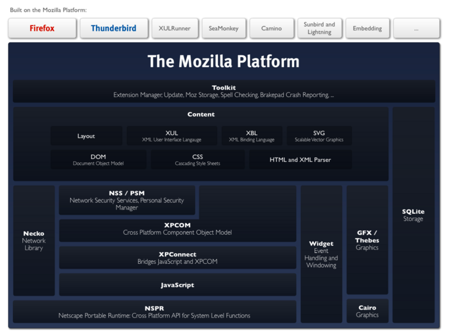Click the Firefox button

coord(42,28)
